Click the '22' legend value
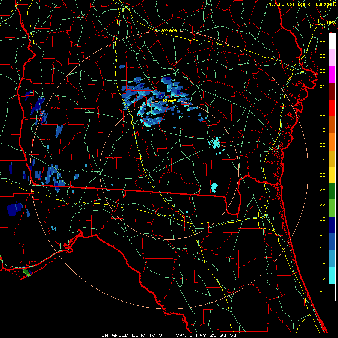The image size is (338, 338). click(323, 205)
